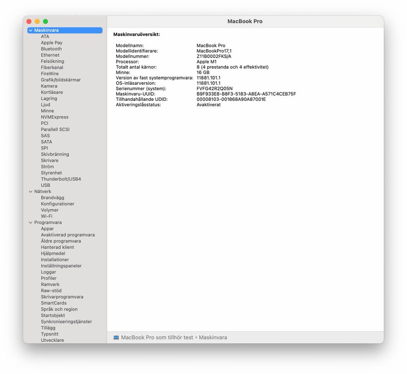Open Loggar in the sidebar
Screen dimensions: 407x374
[x=48, y=272]
